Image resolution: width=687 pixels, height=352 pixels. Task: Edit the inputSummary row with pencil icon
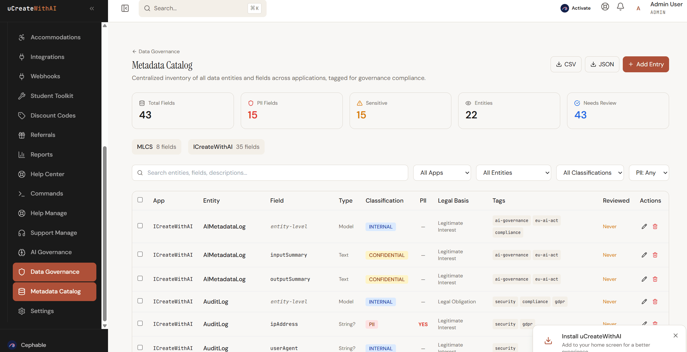644,255
